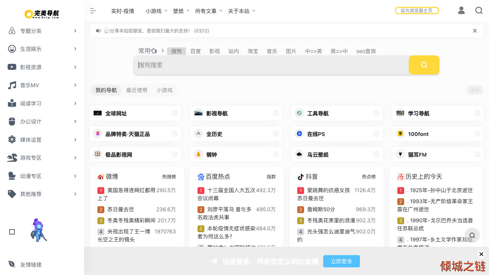Click the square icon beside mascot
This screenshot has height=275, width=489.
(x=12, y=232)
